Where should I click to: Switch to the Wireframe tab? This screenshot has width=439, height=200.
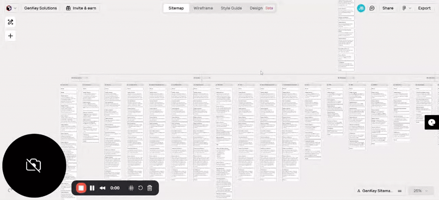click(203, 8)
